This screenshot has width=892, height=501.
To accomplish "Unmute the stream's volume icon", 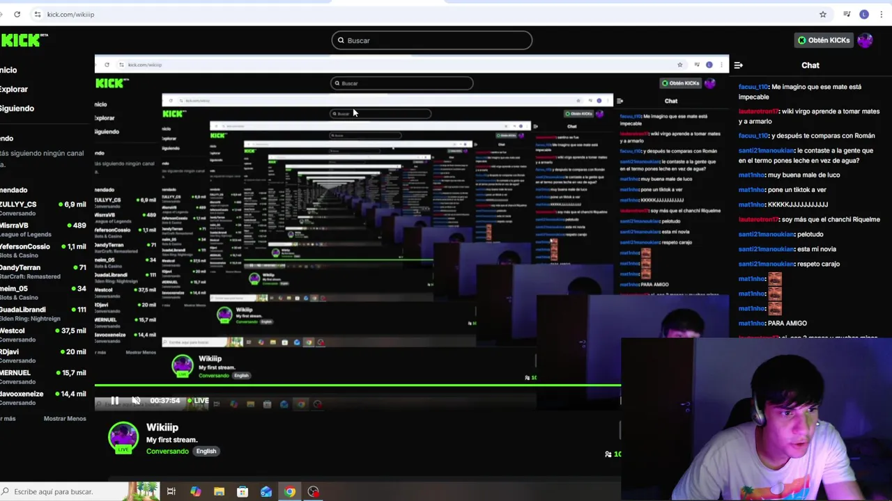I will pos(136,401).
